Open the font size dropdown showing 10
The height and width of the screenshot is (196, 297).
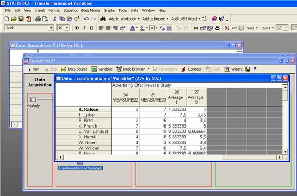point(64,28)
